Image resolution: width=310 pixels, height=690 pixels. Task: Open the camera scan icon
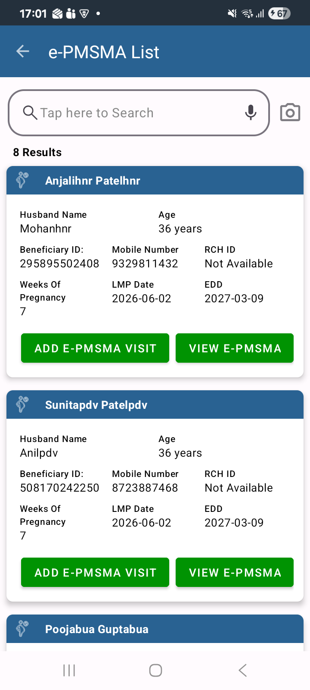click(x=290, y=113)
